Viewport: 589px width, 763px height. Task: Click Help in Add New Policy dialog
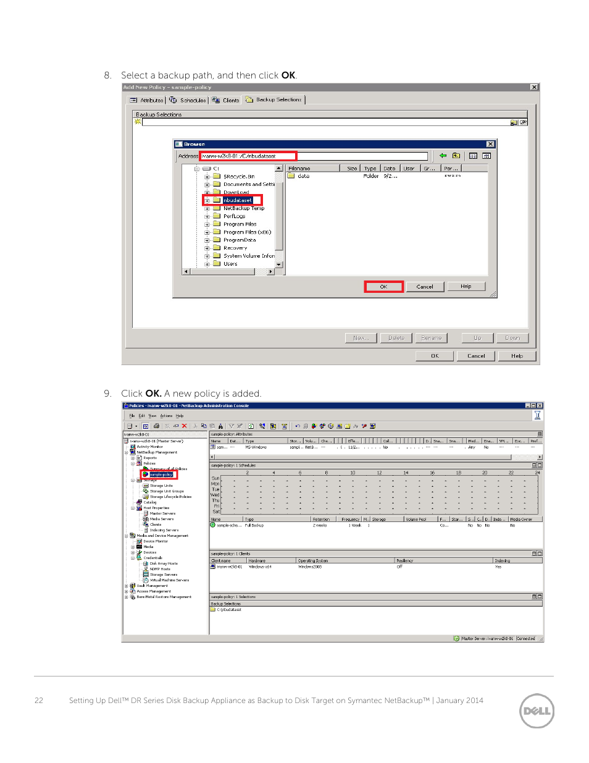(x=517, y=356)
